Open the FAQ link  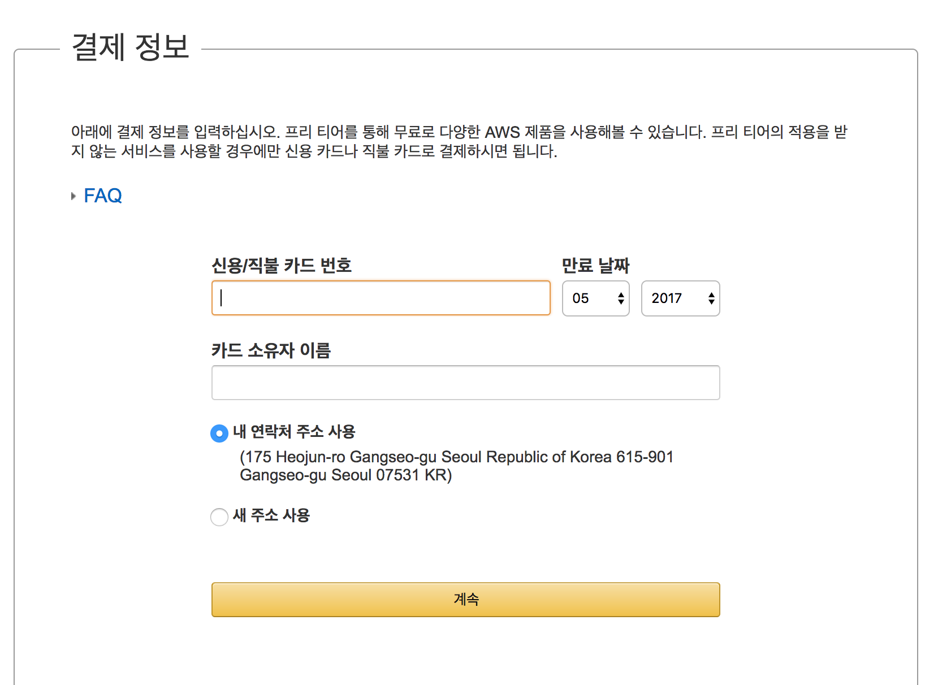103,196
